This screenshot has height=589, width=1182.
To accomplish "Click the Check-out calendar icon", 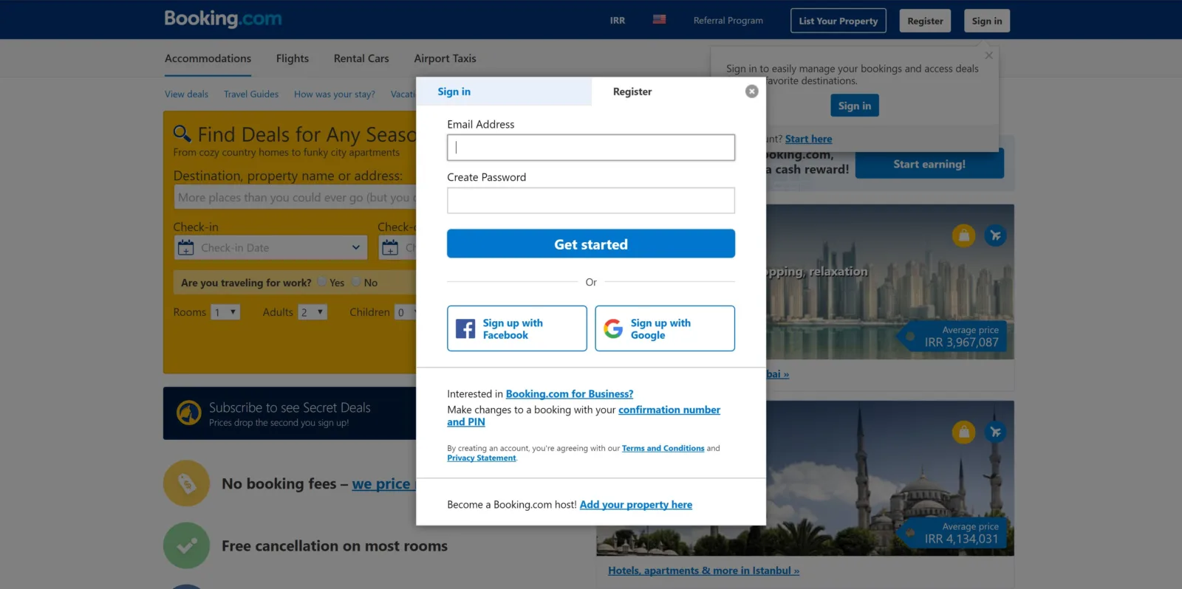I will pyautogui.click(x=390, y=247).
